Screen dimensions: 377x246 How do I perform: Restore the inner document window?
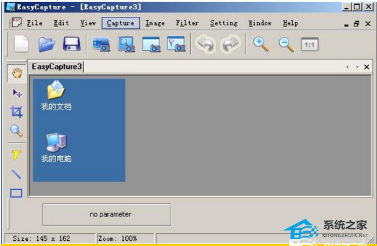(357, 24)
